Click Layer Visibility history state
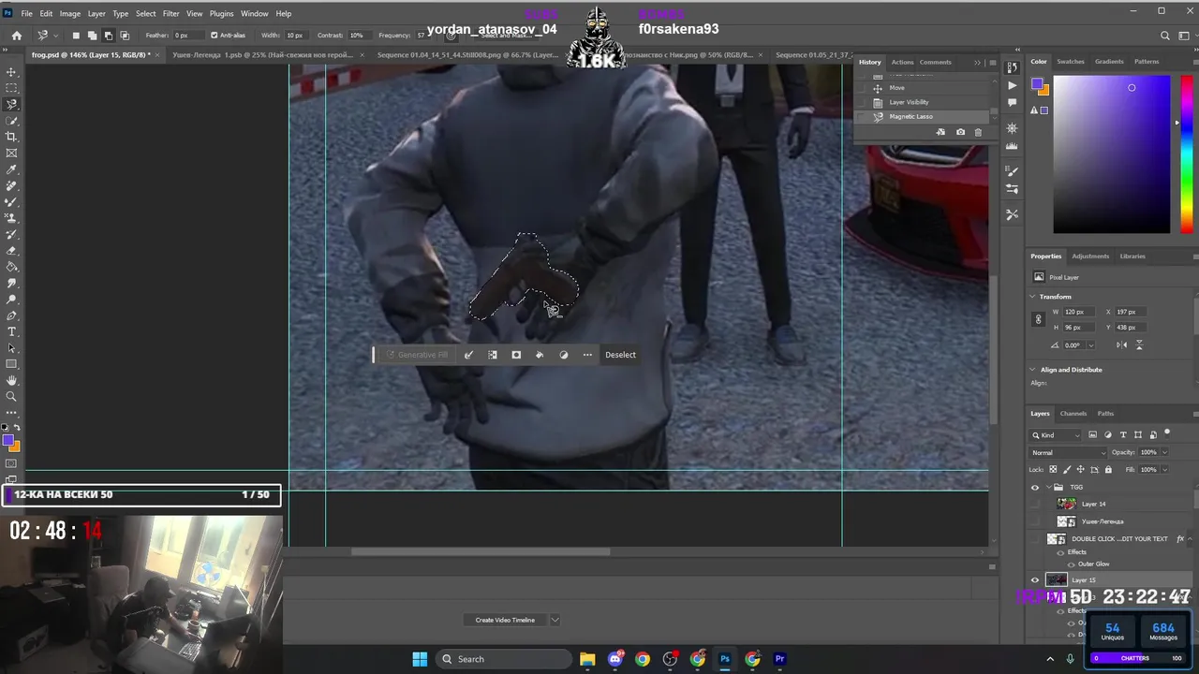Image resolution: width=1199 pixels, height=674 pixels. (x=910, y=102)
